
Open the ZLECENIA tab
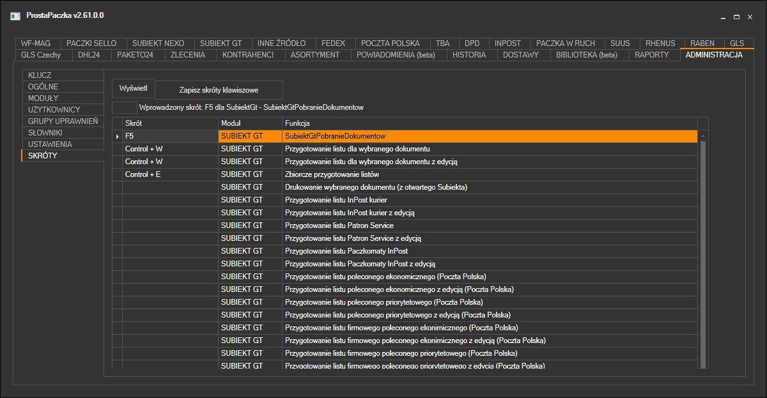[x=188, y=55]
